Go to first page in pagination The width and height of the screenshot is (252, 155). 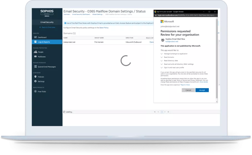click(x=155, y=112)
